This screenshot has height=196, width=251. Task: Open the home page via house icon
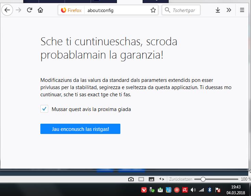[x=40, y=10]
